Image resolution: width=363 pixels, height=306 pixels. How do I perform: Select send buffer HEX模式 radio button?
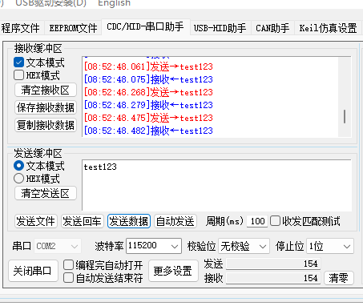point(18,179)
